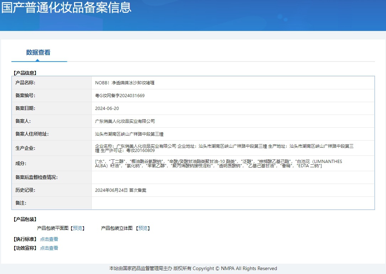Click the 备案人住所地址 row label

click(x=32, y=134)
